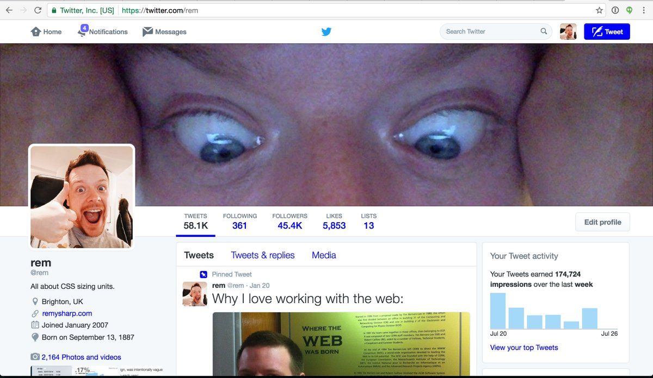Viewport: 653px width, 378px height.
Task: Open Messages envelope icon
Action: pyautogui.click(x=147, y=31)
